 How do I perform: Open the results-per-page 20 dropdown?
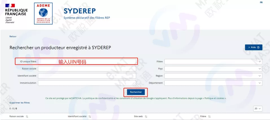pyautogui.click(x=258, y=109)
